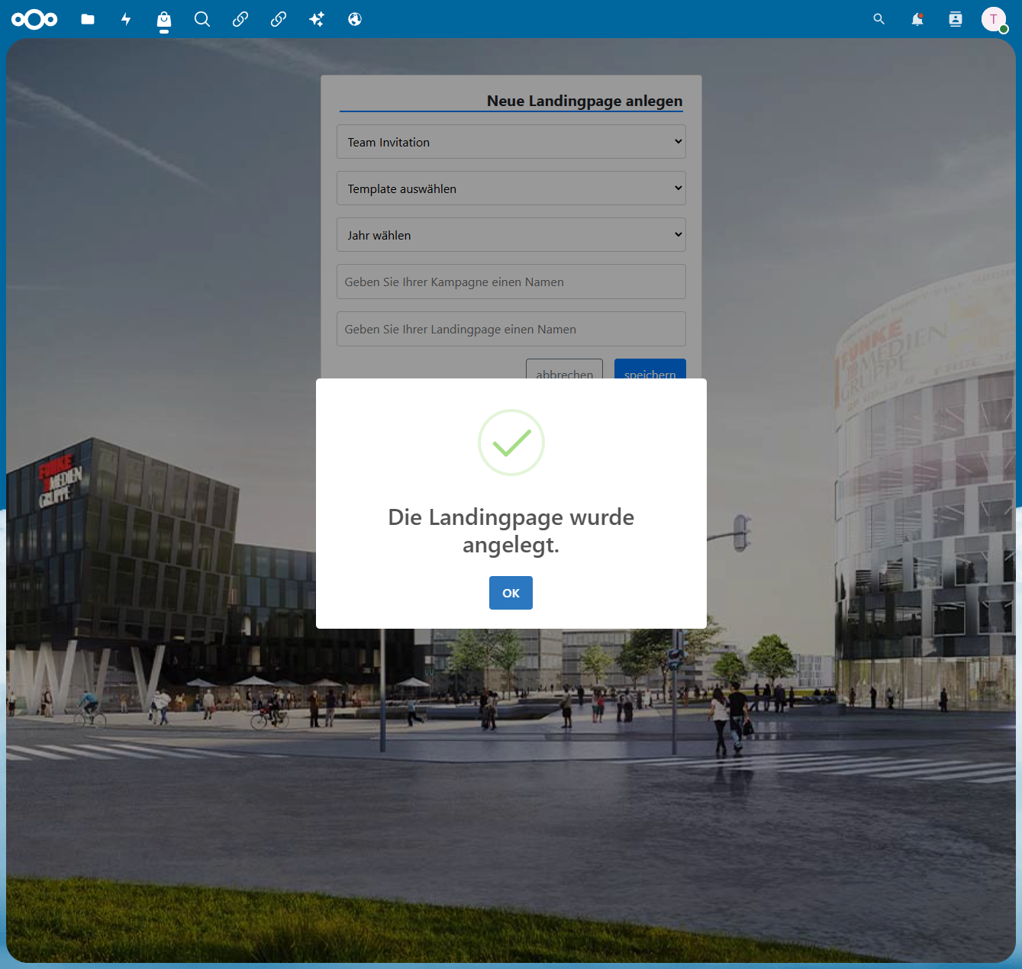Screen dimensions: 1022x969
Task: Open the Nextcloud logo home link
Action: tap(34, 19)
